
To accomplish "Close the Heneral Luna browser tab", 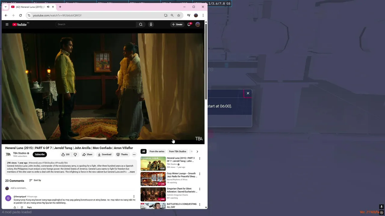I will pyautogui.click(x=53, y=7).
